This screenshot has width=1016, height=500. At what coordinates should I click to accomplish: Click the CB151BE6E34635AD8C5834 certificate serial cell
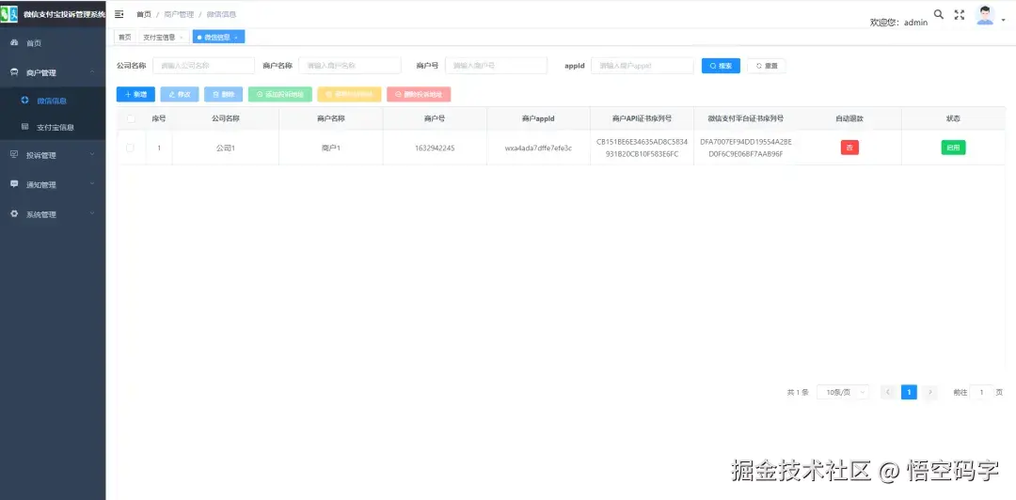(643, 148)
